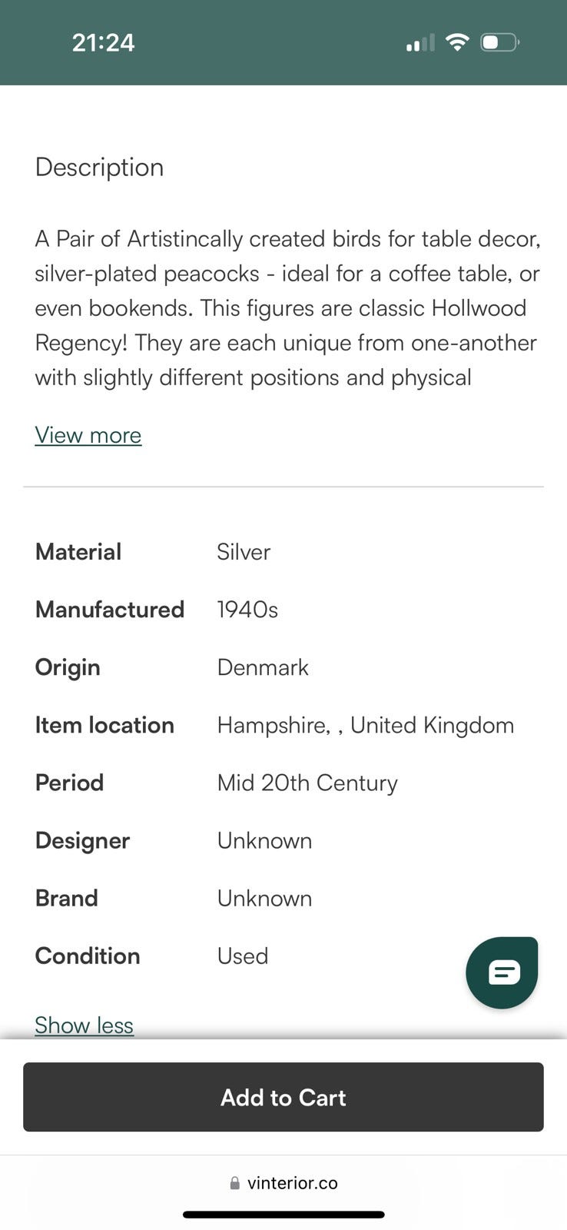Tap the Brand value Unknown
The image size is (567, 1230).
click(x=264, y=898)
